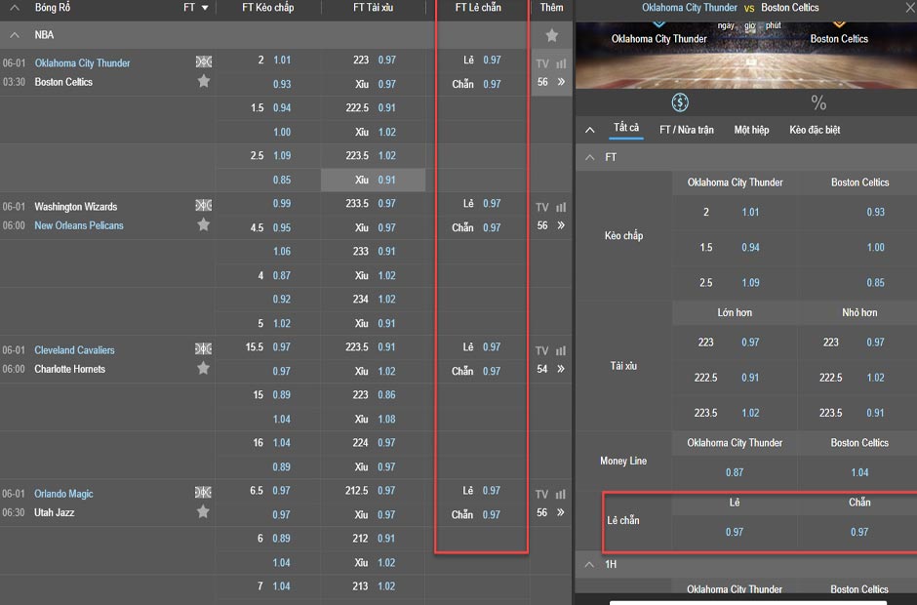Open more markets arrow for Orlando Magic
This screenshot has width=917, height=605.
click(561, 512)
